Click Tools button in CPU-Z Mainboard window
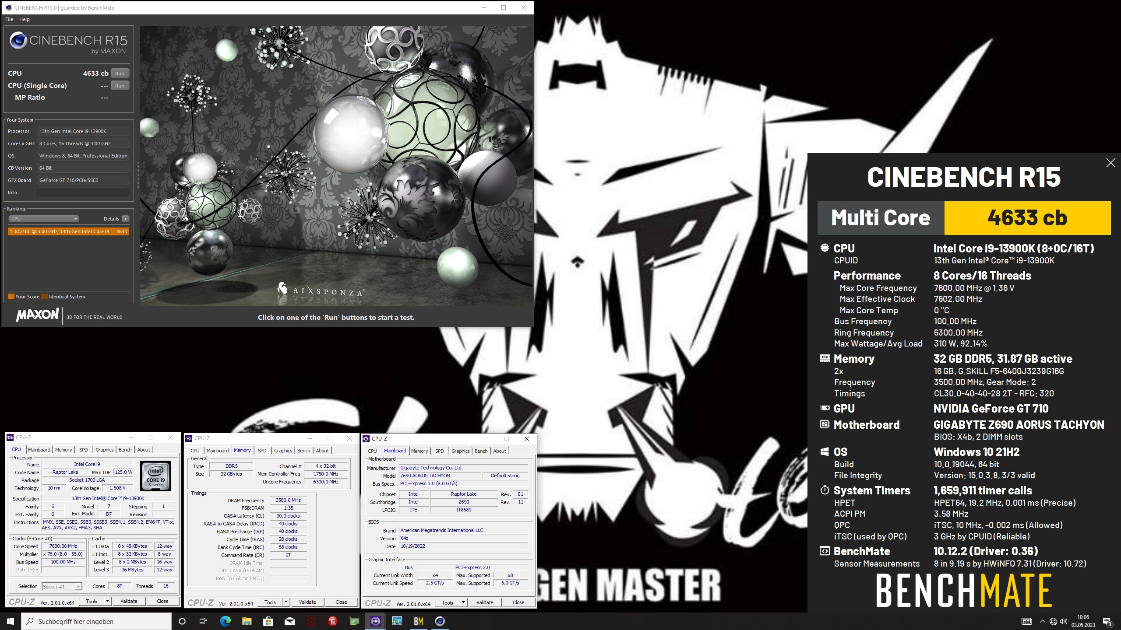 tap(448, 602)
